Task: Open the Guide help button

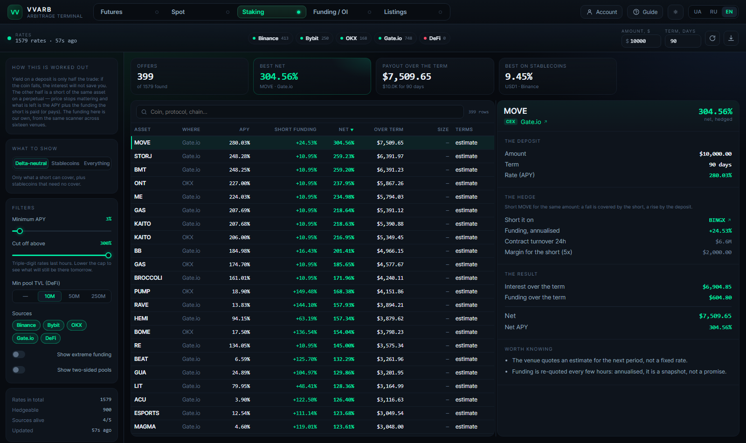Action: tap(645, 12)
